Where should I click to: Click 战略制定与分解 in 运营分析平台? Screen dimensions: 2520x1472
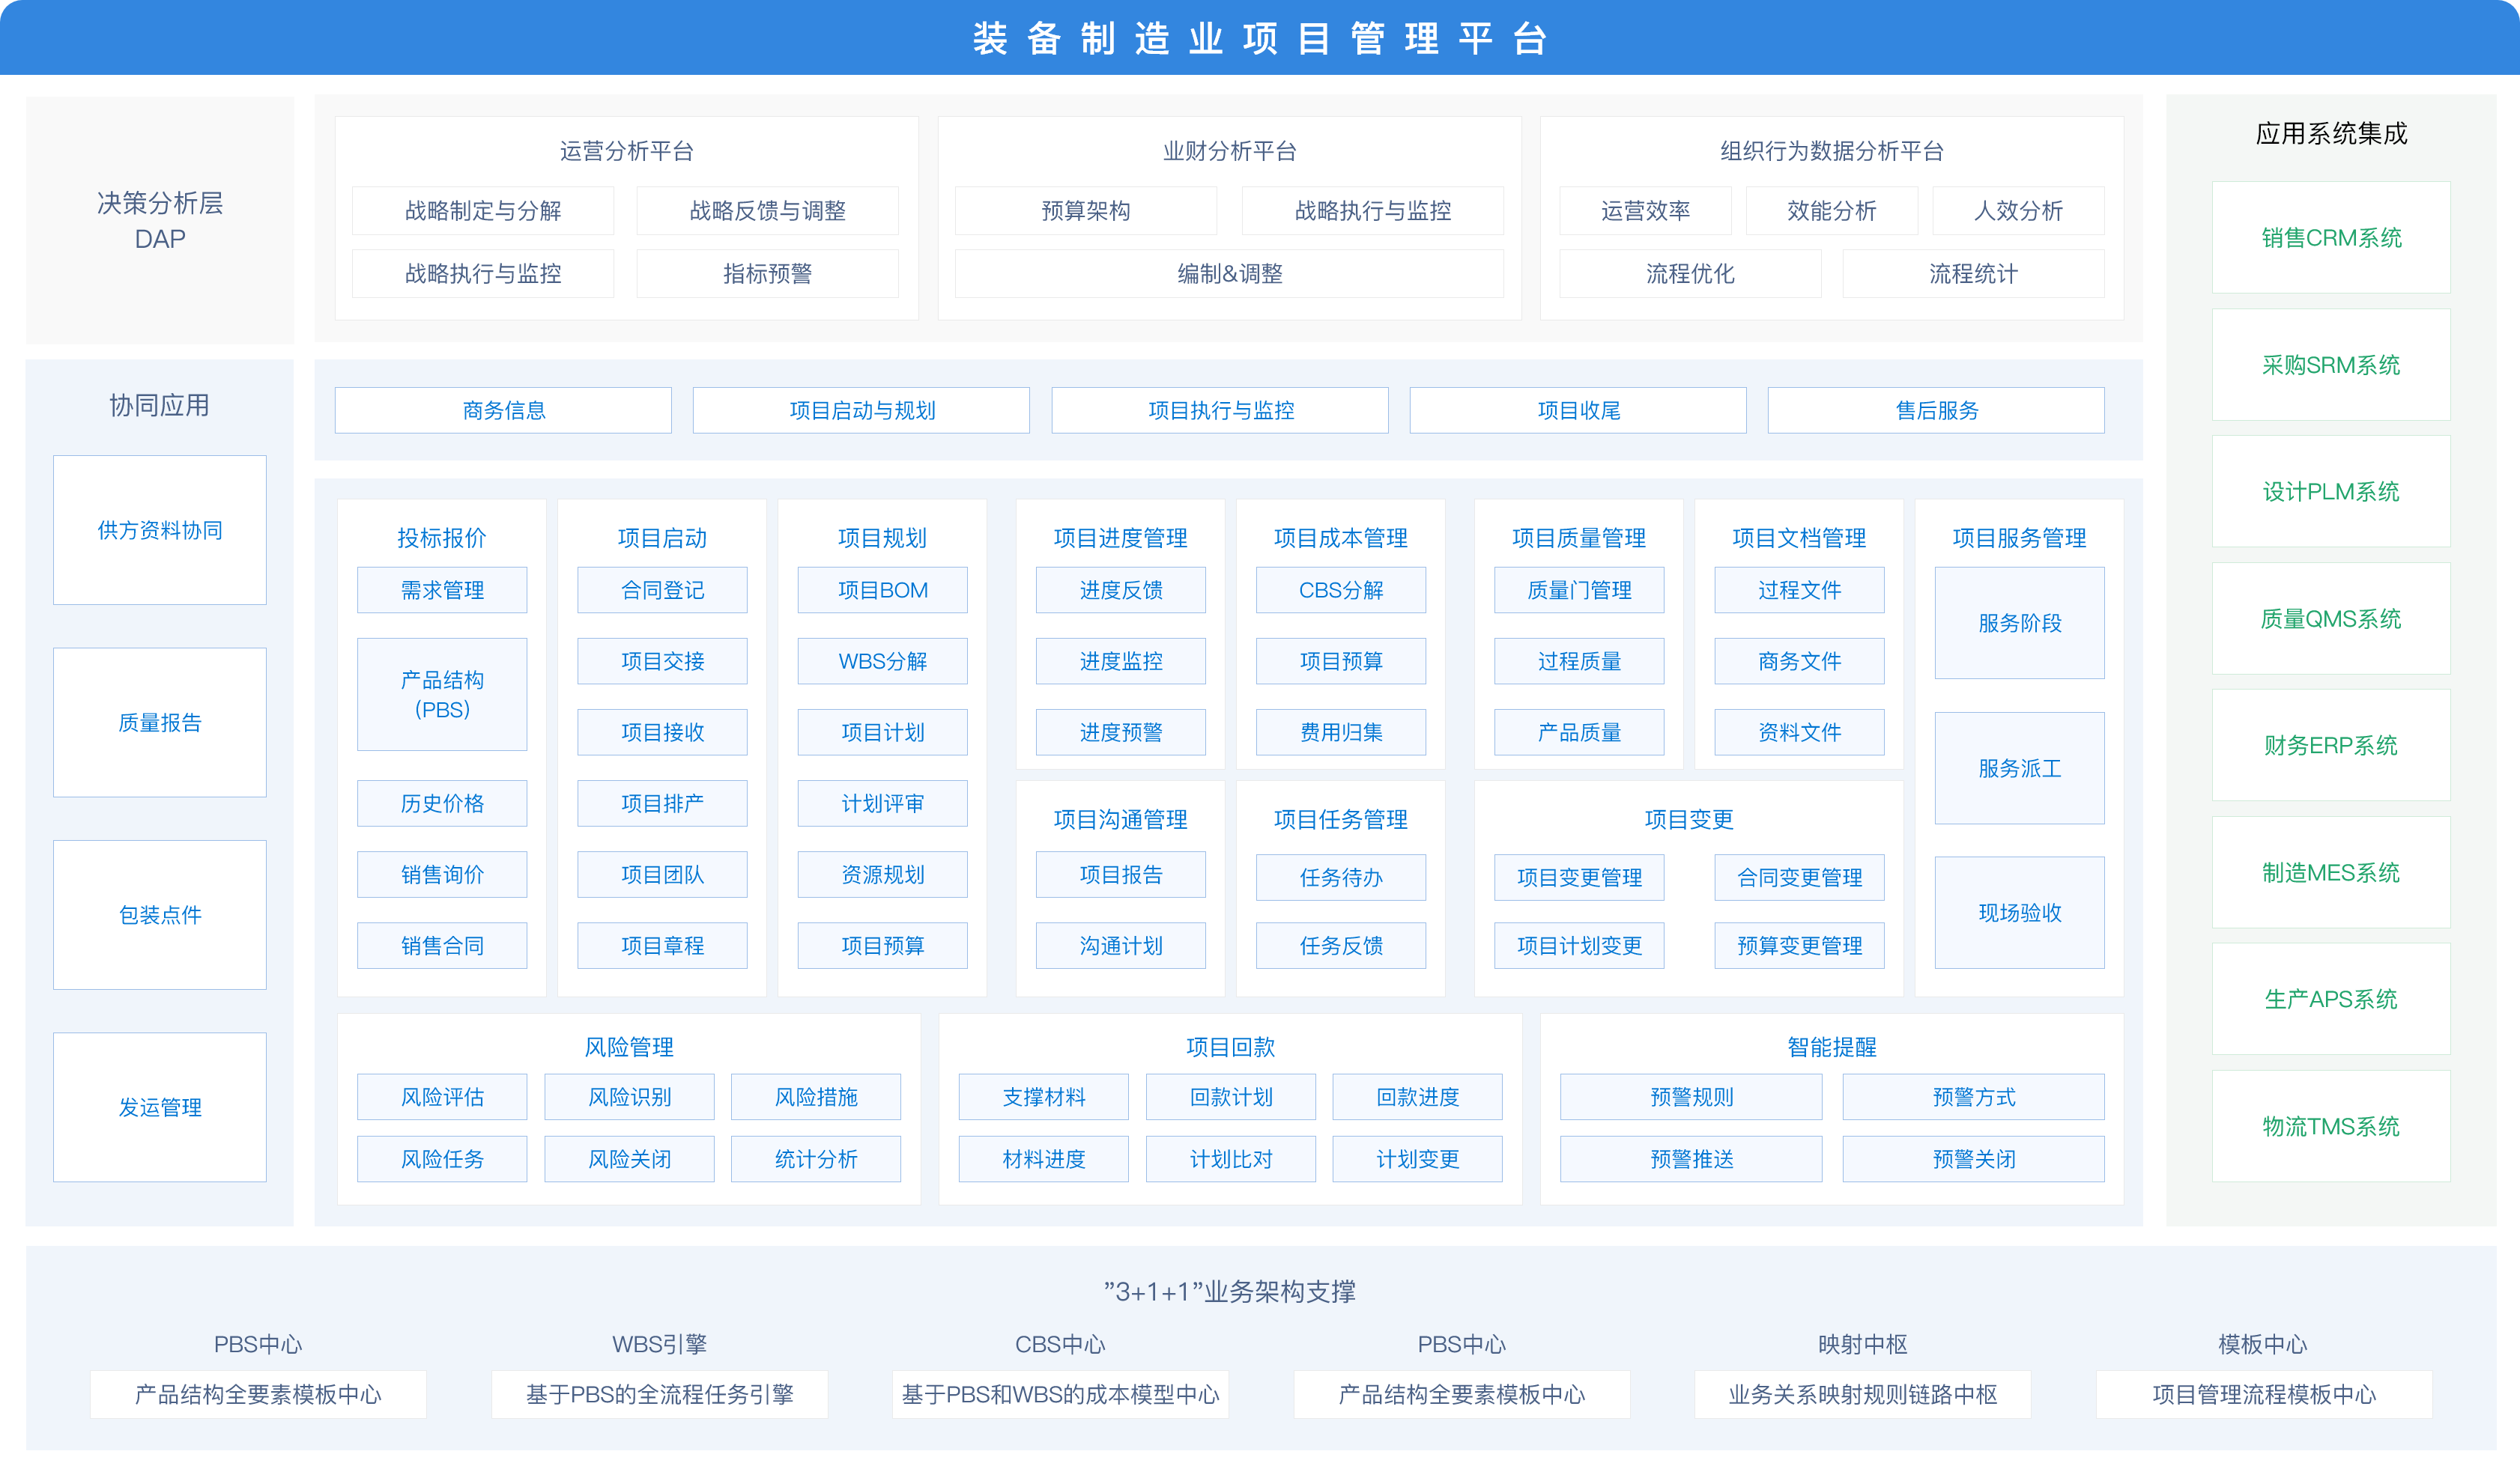483,211
